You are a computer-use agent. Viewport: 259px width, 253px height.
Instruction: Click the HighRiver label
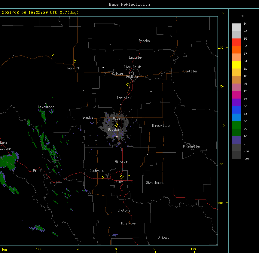click(129, 223)
